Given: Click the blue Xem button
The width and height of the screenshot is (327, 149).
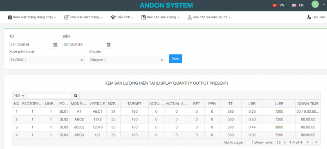Looking at the screenshot, I should pyautogui.click(x=176, y=59).
